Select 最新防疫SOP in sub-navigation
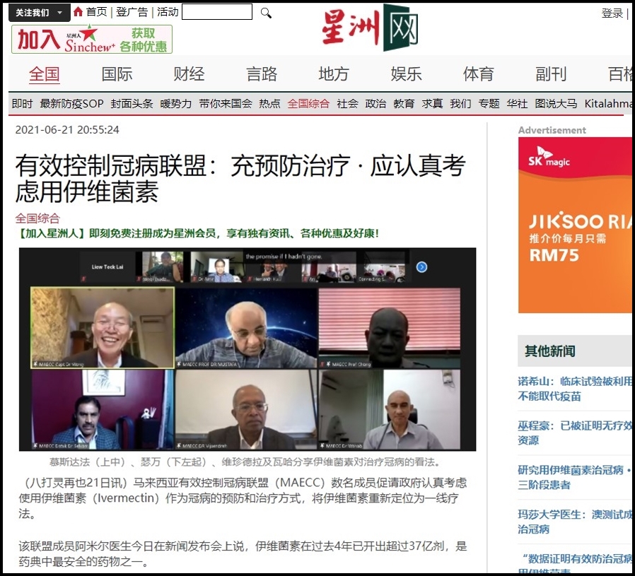 71,104
